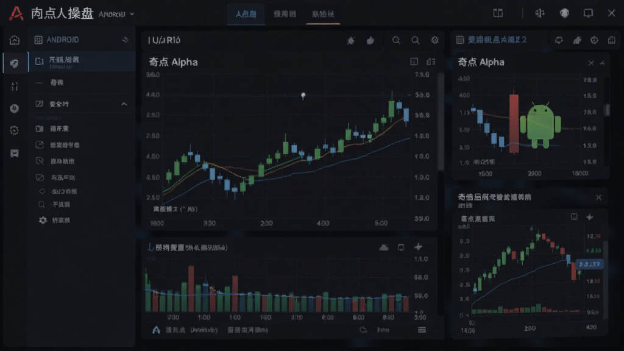The height and width of the screenshot is (351, 624).
Task: Click the main chart vertical scrollbar
Action: (441, 122)
